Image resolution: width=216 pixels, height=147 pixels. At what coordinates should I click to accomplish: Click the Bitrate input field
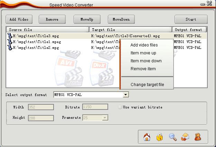(x=95, y=107)
